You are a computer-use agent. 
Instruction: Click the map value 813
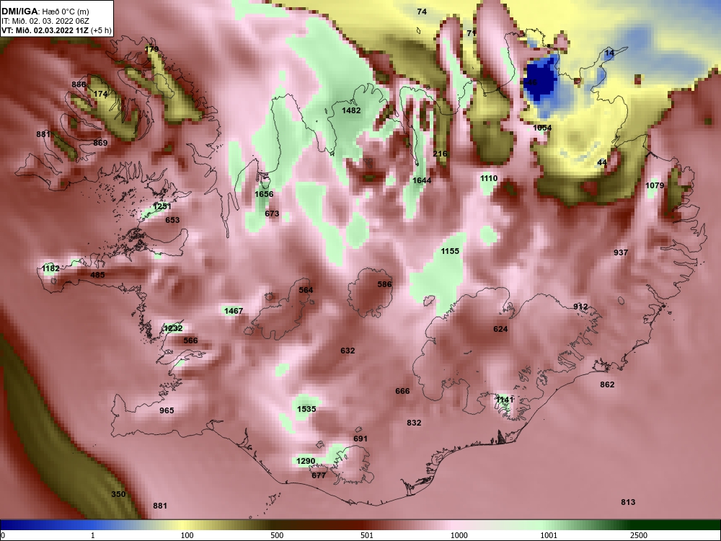[628, 502]
